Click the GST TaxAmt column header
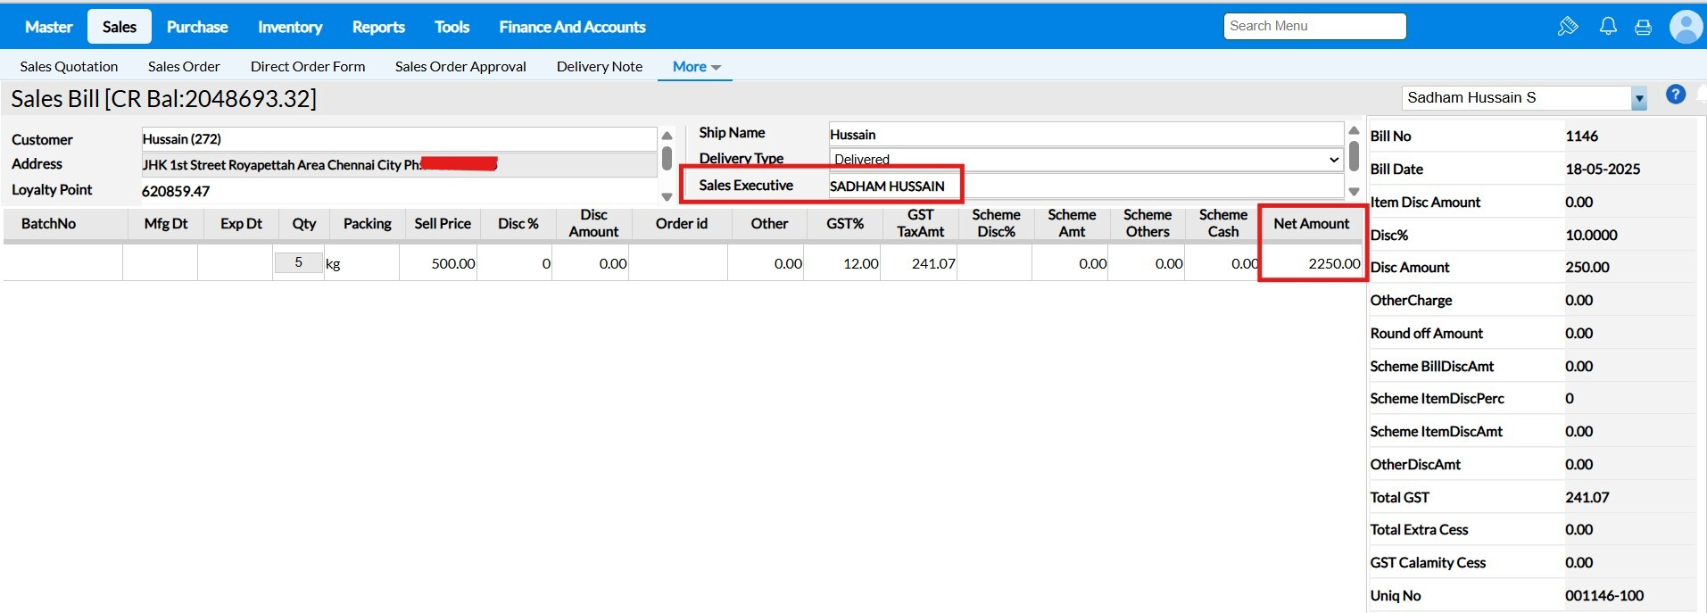Screen dimensions: 1707x613 pos(921,223)
